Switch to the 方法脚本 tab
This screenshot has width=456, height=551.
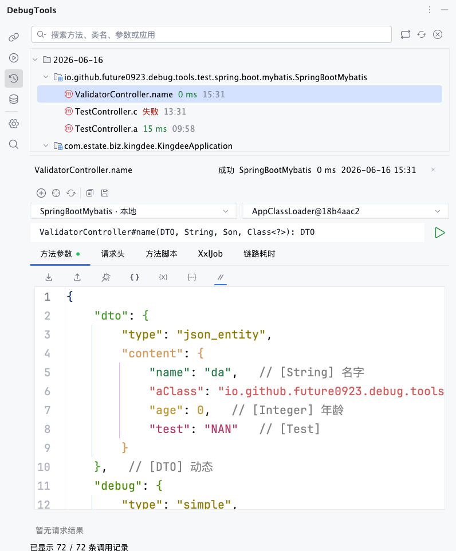[162, 254]
